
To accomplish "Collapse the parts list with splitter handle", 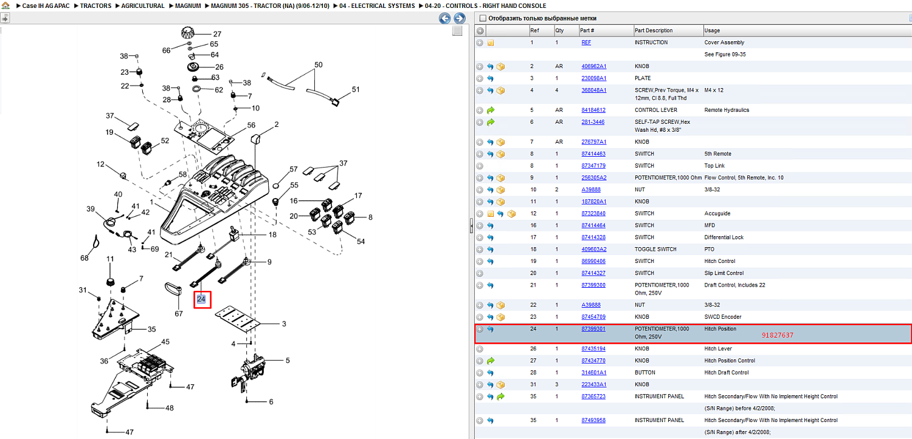I will coord(472,226).
